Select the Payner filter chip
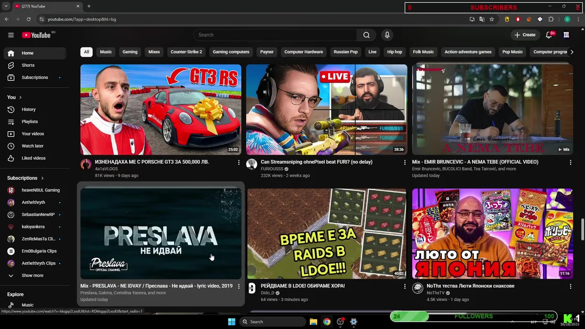Screen dimensions: 585x329 tap(267, 52)
